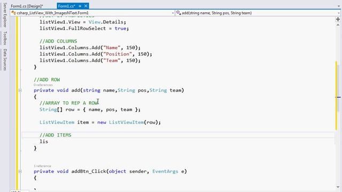Image resolution: width=342 pixels, height=192 pixels.
Task: Collapse the add method outline region
Action: click(x=20, y=90)
